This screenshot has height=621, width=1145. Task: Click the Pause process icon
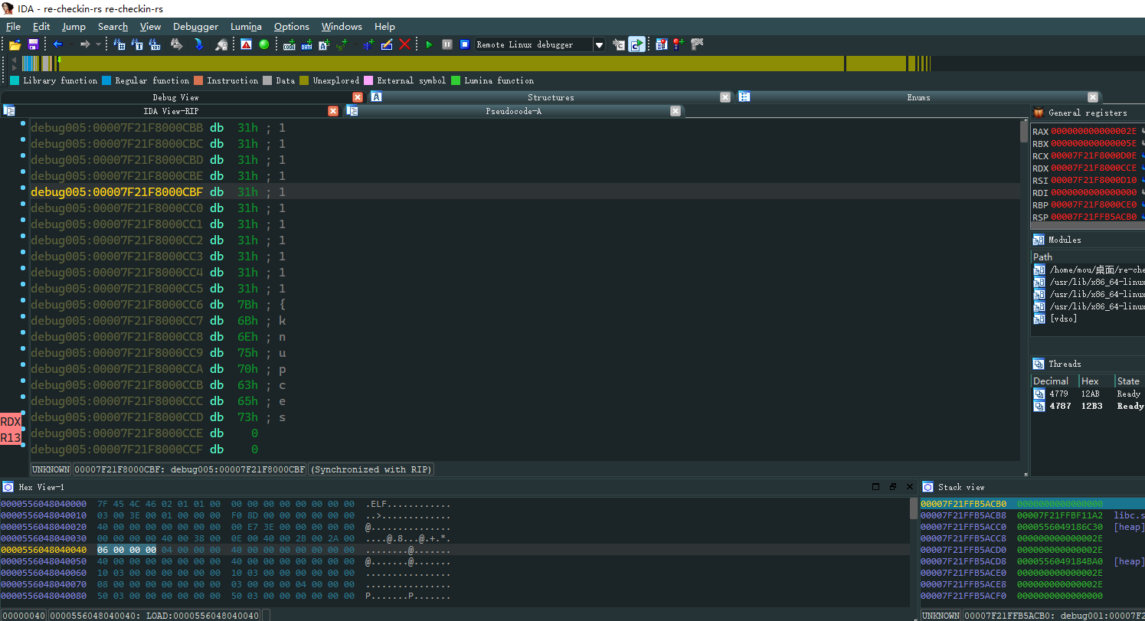(x=447, y=44)
